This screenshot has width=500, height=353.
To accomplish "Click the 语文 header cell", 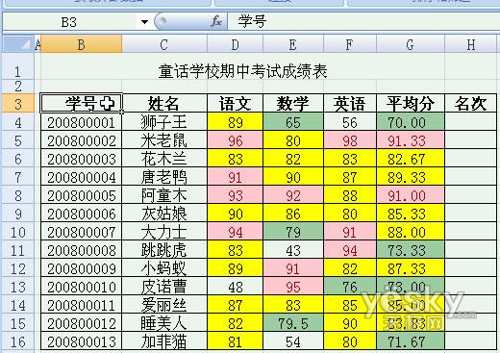I will (235, 104).
